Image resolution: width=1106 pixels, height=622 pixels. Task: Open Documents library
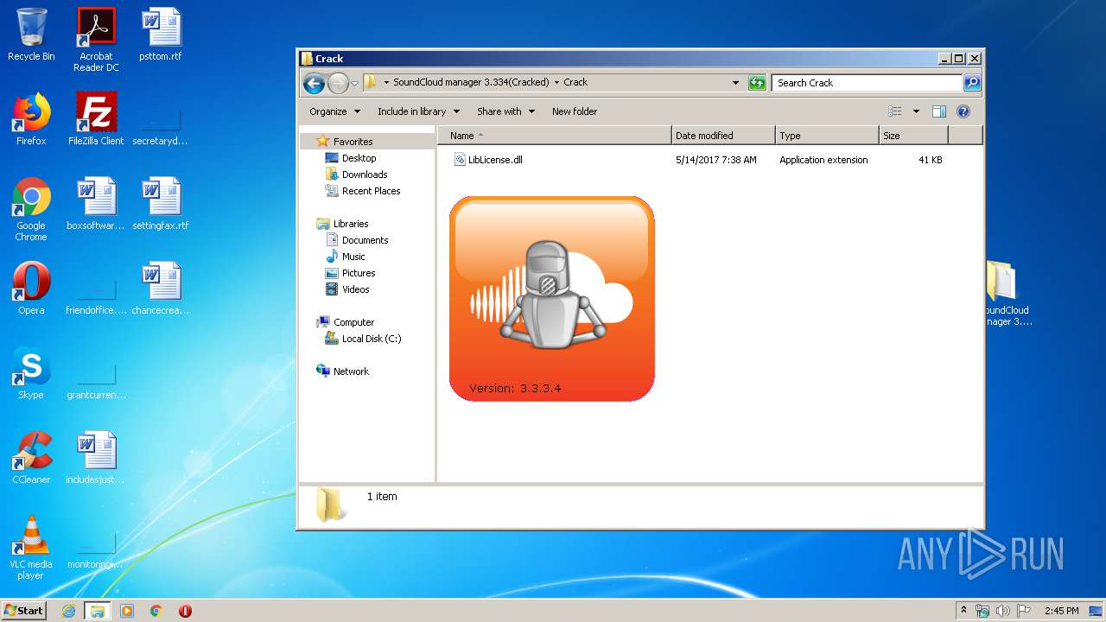click(365, 240)
